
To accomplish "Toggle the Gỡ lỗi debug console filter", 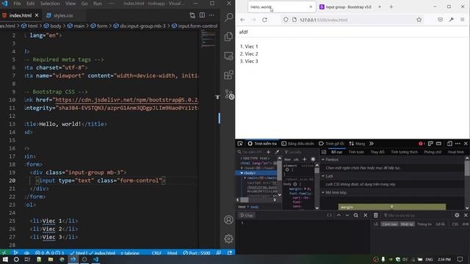I will (441, 224).
